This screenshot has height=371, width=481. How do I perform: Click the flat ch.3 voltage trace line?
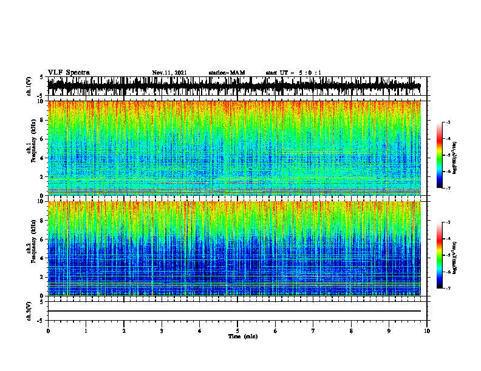coord(234,311)
